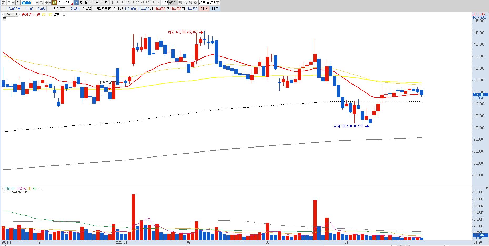
Task: Click the 113,900 current price tag on axis
Action: pyautogui.click(x=480, y=95)
